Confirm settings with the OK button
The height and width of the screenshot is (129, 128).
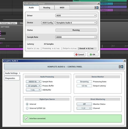pos(93,55)
